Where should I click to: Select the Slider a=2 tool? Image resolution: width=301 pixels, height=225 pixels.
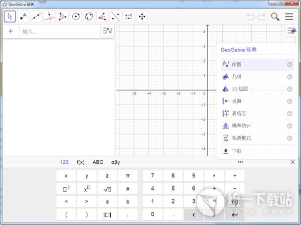tap(128, 16)
